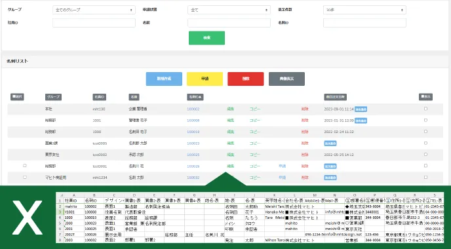This screenshot has height=249, width=451.
Task: Click red 削除 delete link for row 100008
Action: (305, 121)
